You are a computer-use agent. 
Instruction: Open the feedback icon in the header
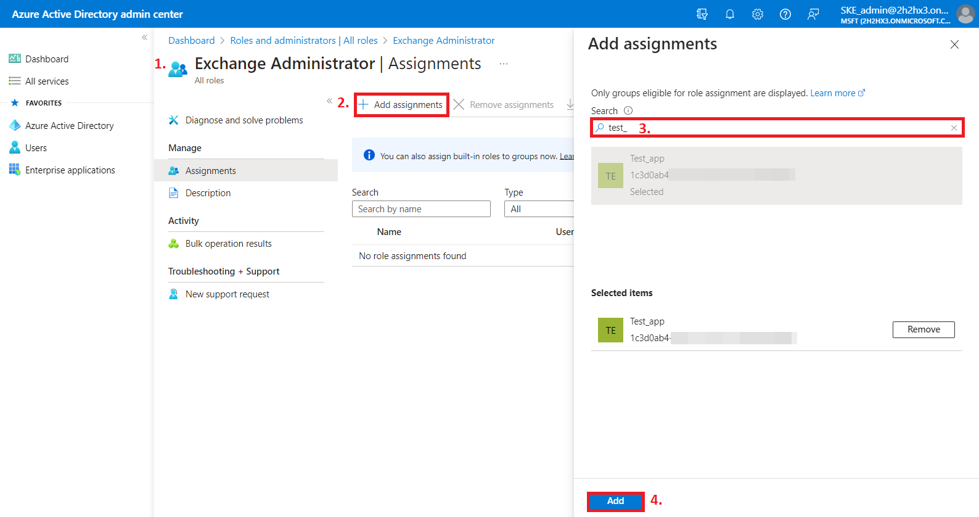[813, 14]
